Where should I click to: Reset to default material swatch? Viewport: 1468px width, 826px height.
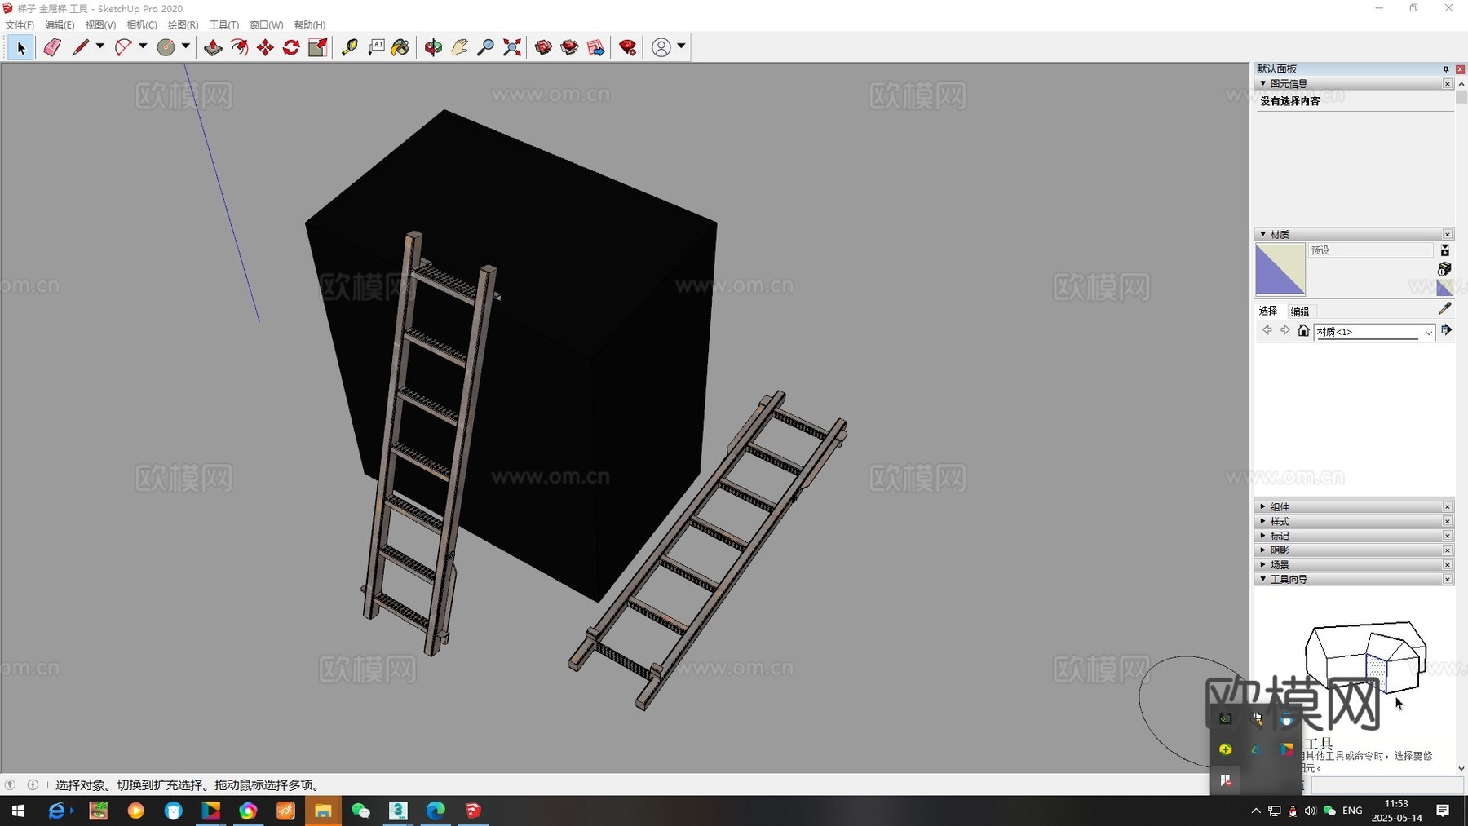coord(1444,287)
